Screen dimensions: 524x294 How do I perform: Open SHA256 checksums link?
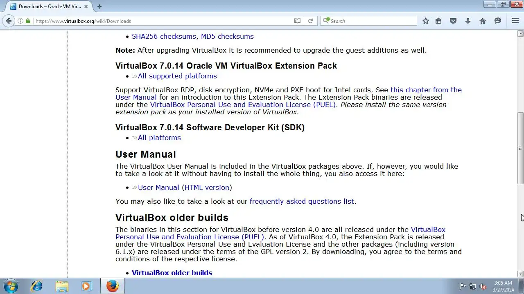164,36
